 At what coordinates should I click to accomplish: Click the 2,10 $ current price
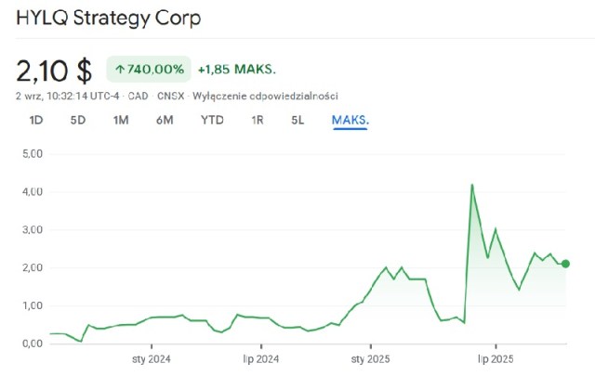[54, 70]
